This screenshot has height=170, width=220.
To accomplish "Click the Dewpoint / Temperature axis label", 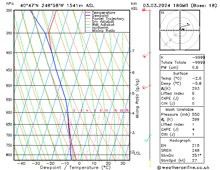I will 71,168.
